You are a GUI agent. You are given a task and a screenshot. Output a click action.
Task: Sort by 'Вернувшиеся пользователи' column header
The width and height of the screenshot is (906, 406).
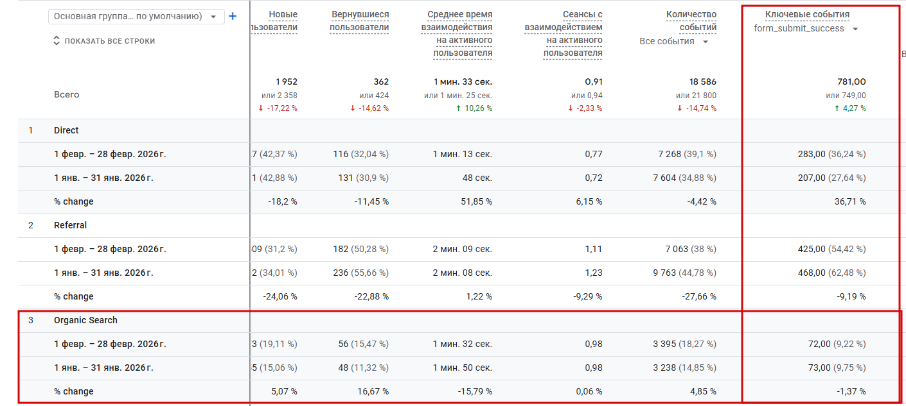[x=359, y=21]
